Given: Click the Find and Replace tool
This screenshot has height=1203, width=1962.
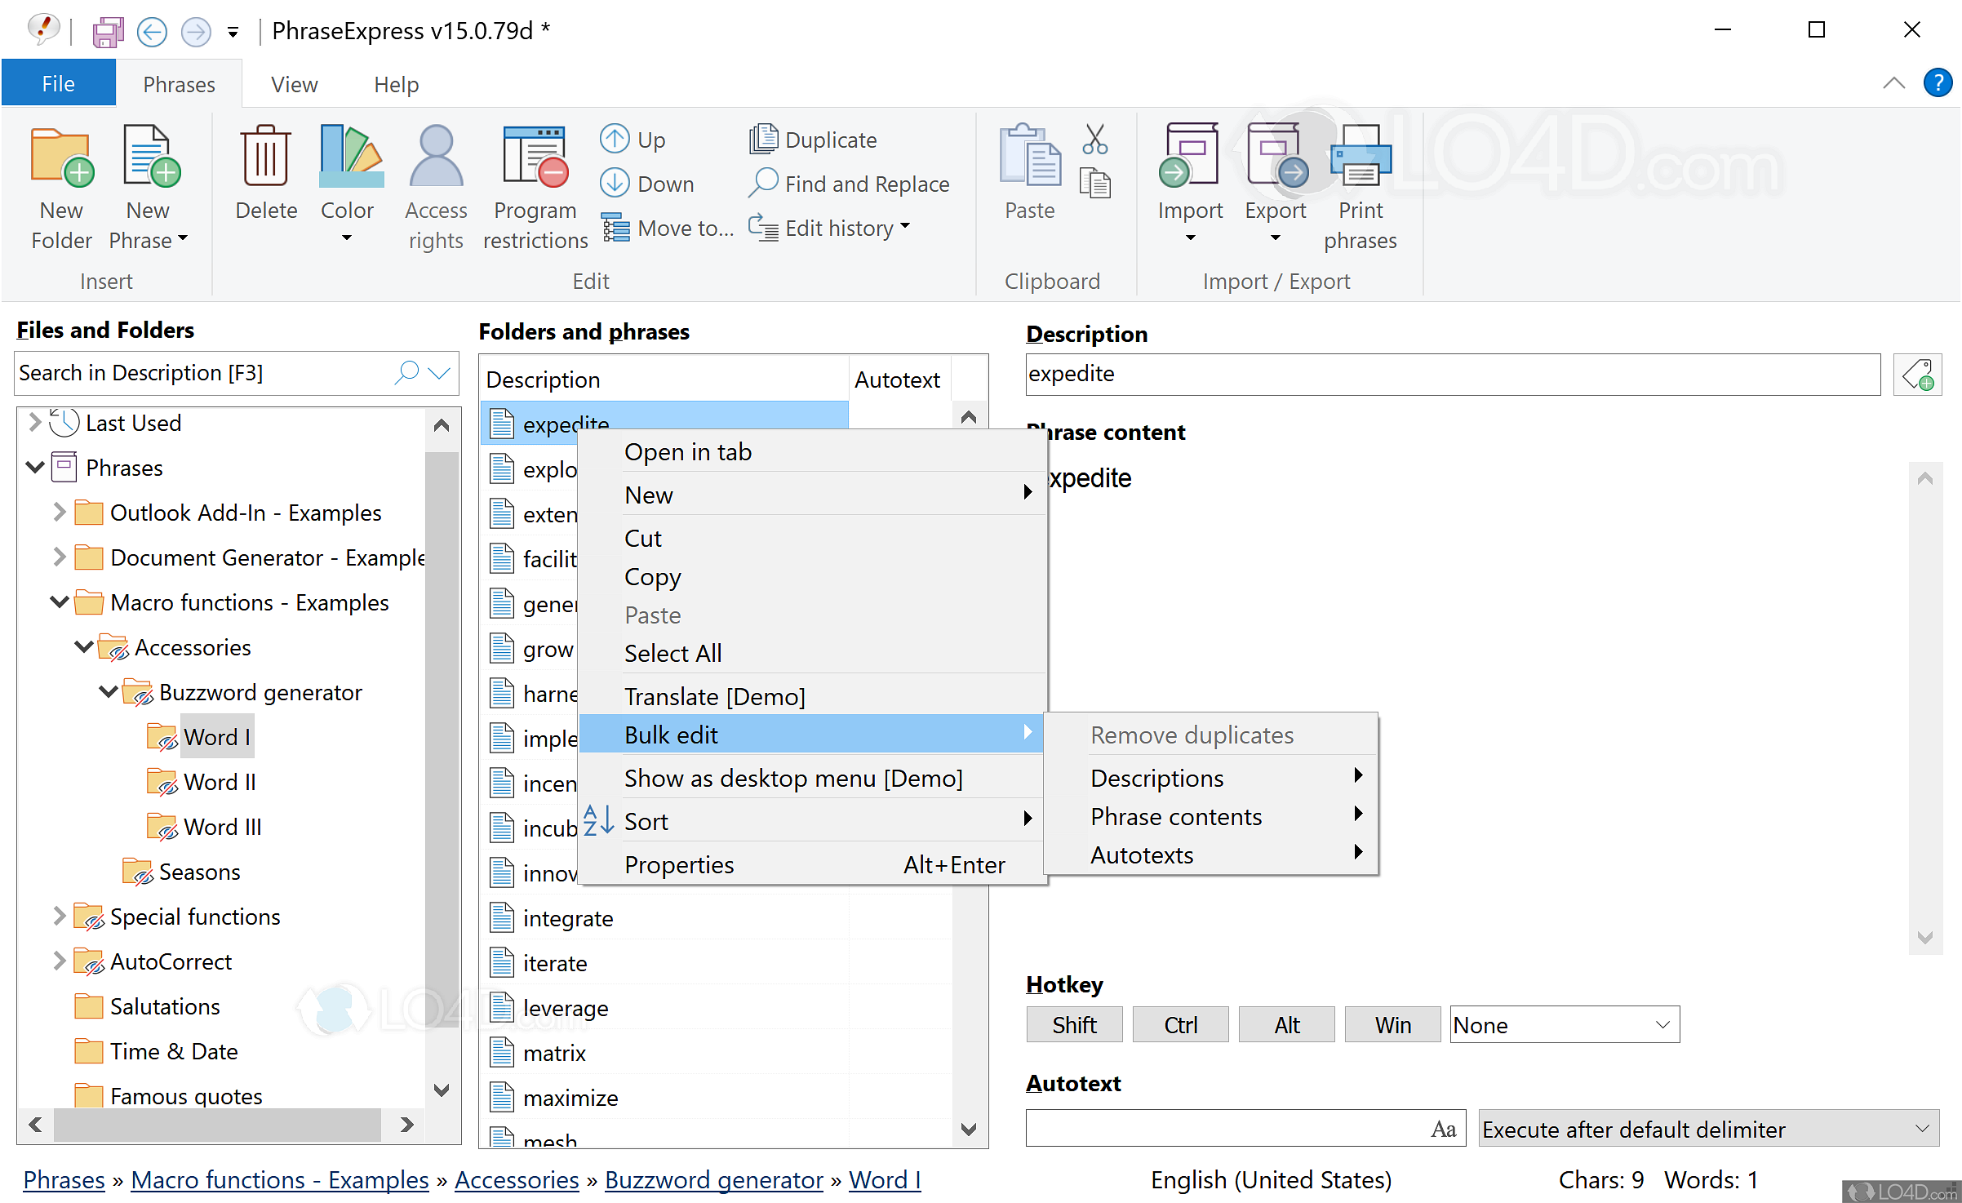Looking at the screenshot, I should click(850, 184).
